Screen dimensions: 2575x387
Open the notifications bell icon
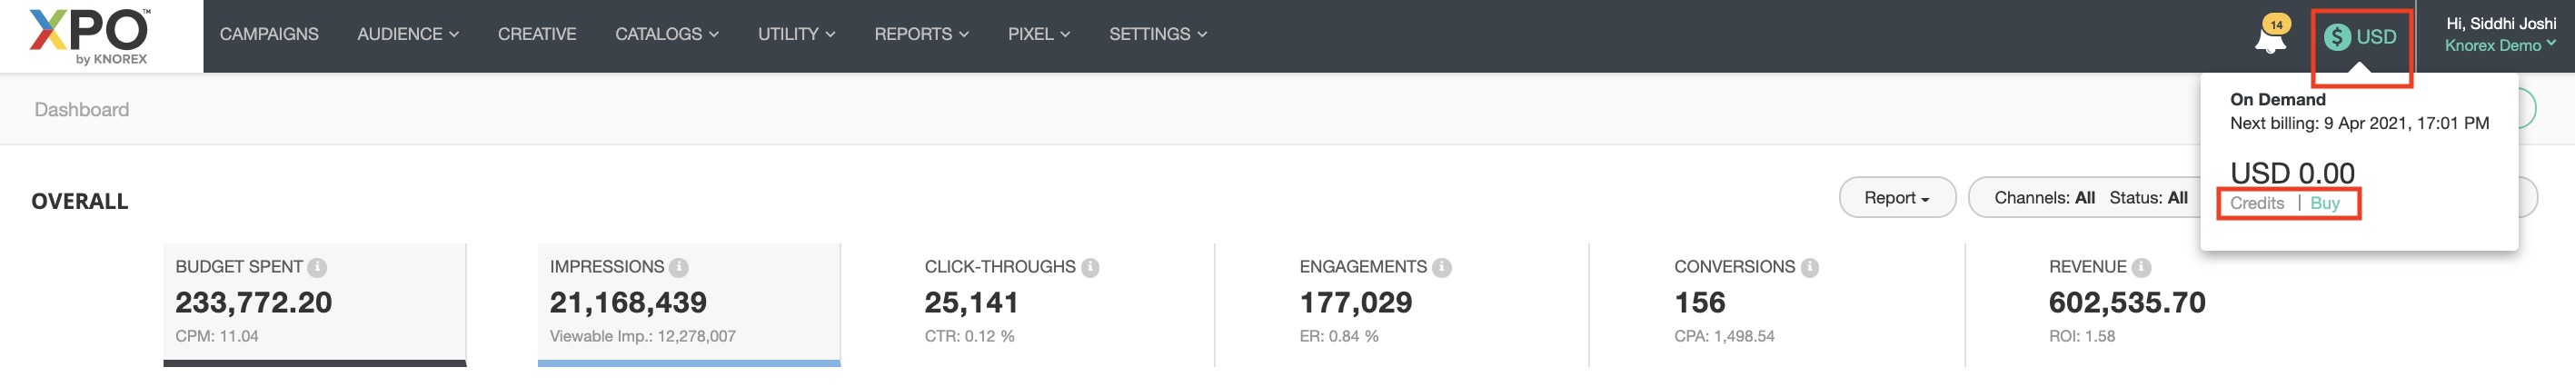point(2270,38)
